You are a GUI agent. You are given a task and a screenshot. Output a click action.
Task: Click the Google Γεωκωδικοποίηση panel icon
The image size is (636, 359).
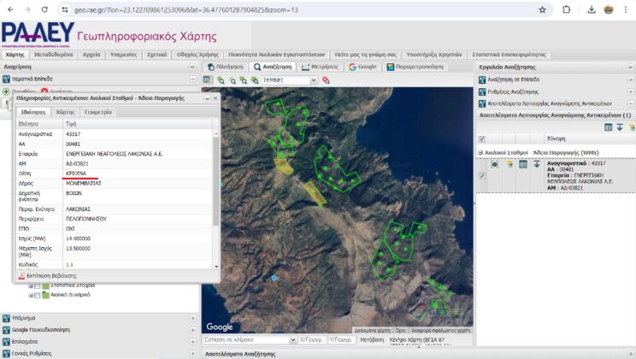[6, 330]
